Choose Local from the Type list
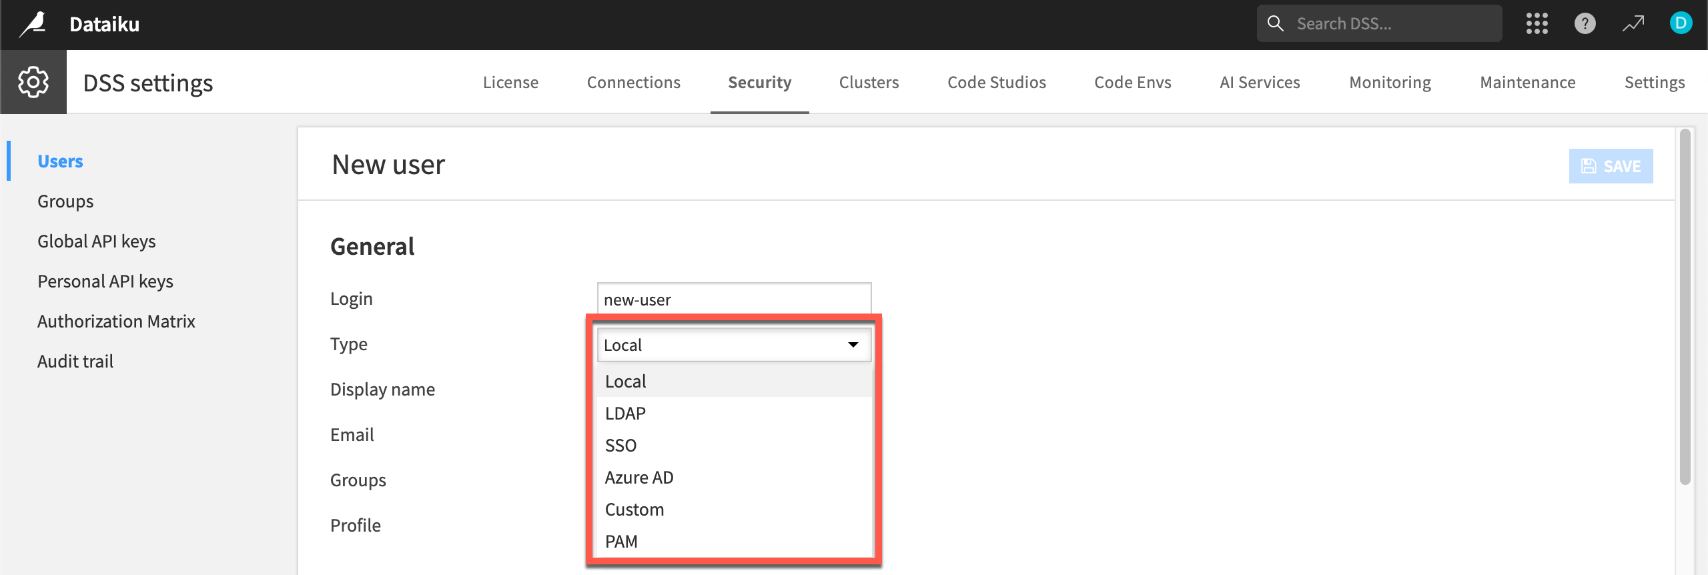Screen dimensions: 1708x575 [x=734, y=381]
